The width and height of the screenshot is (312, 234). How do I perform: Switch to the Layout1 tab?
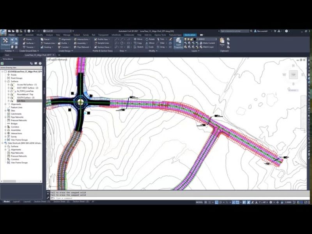pyautogui.click(x=16, y=202)
